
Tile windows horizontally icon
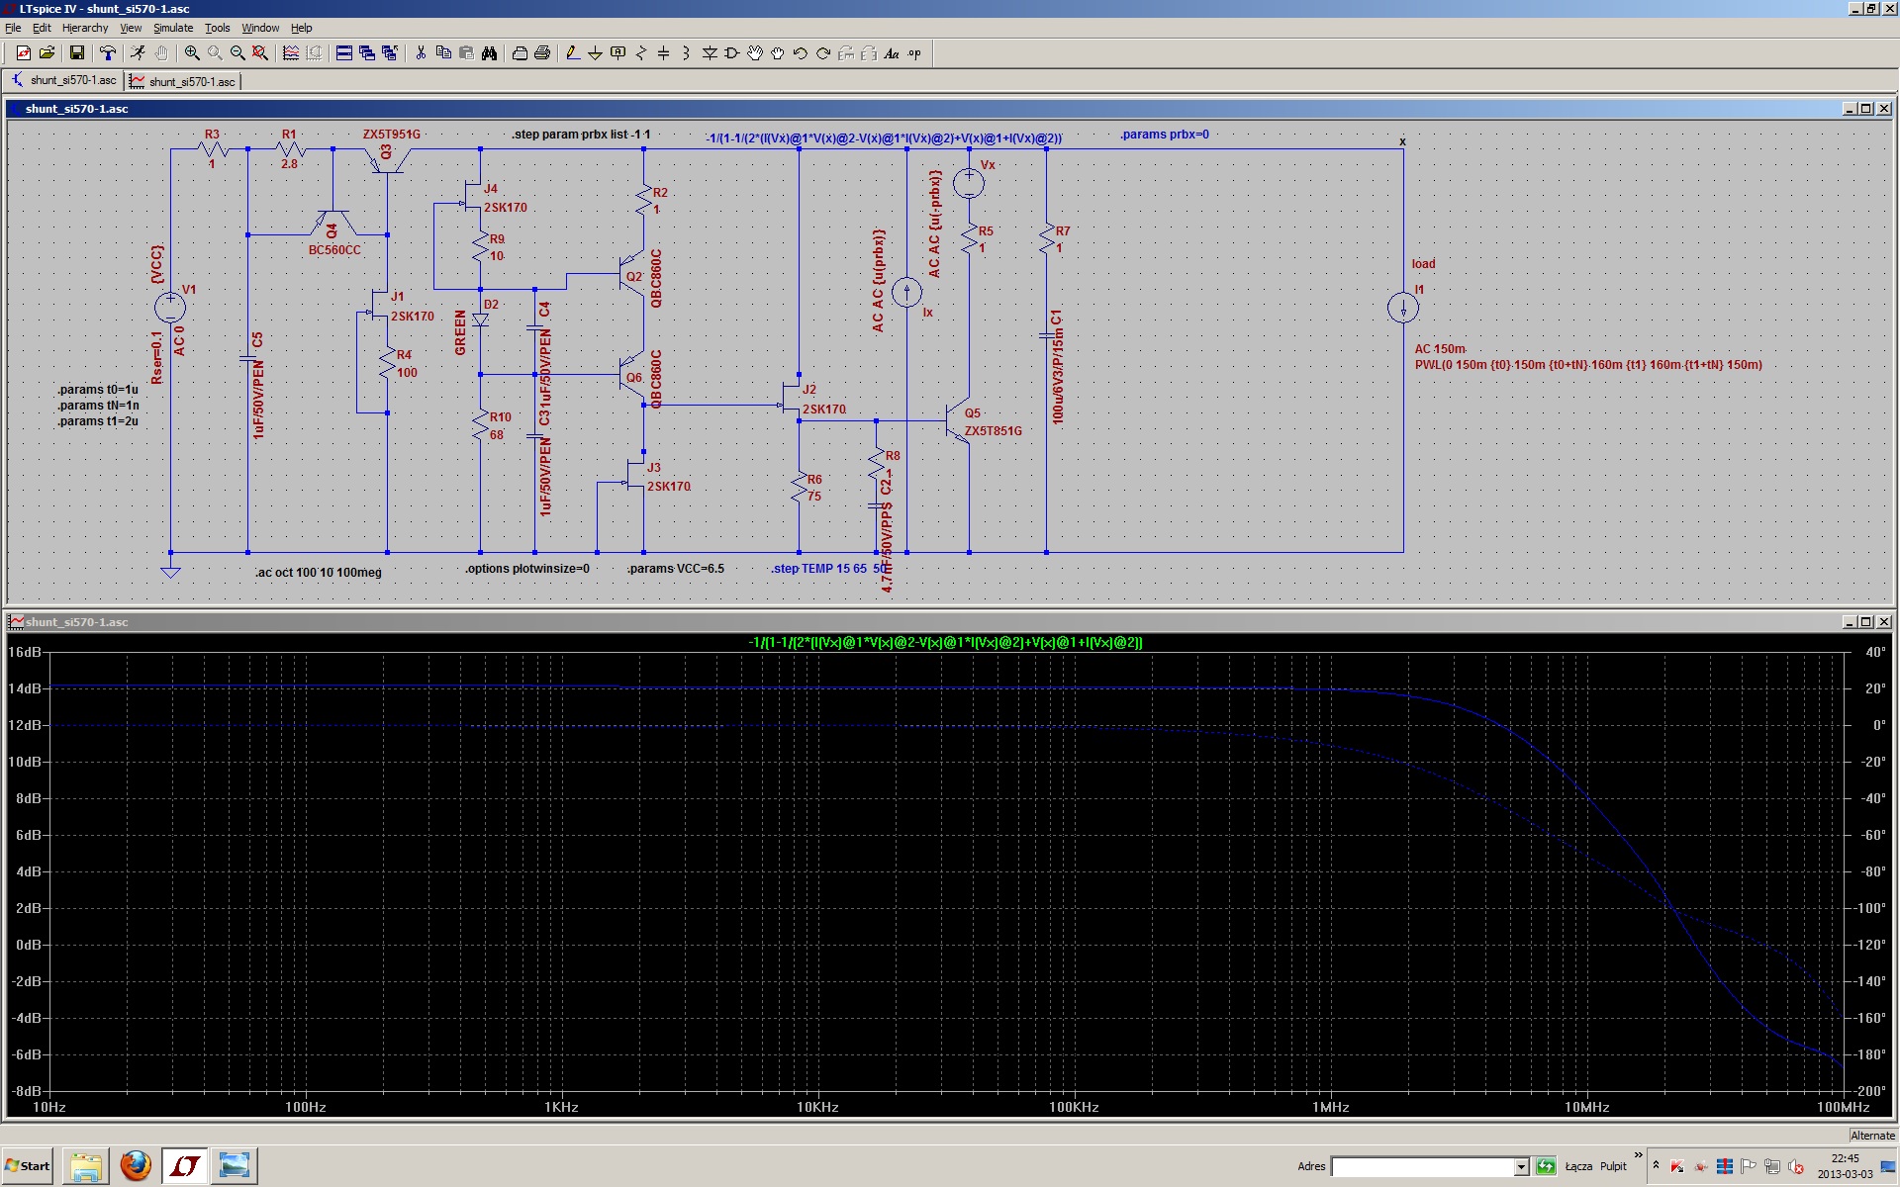pyautogui.click(x=344, y=53)
